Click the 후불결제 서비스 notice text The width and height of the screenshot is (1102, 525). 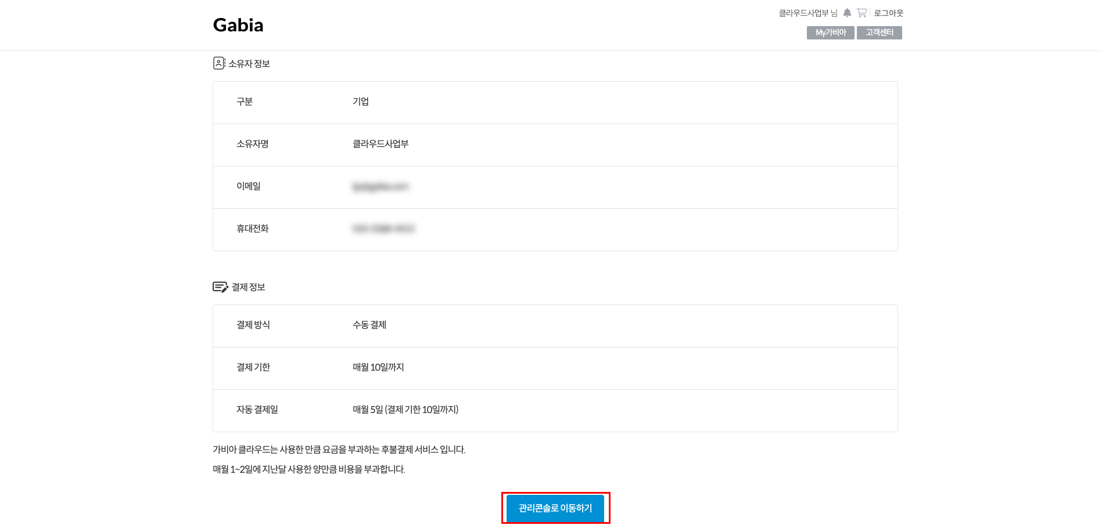coord(339,450)
